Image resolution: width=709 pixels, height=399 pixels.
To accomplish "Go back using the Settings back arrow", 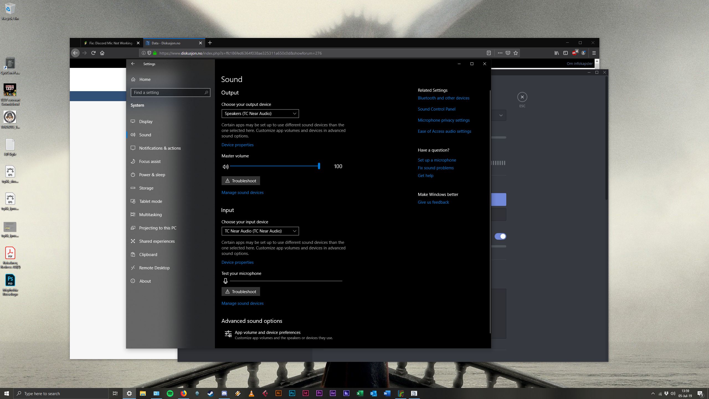I will [x=133, y=64].
